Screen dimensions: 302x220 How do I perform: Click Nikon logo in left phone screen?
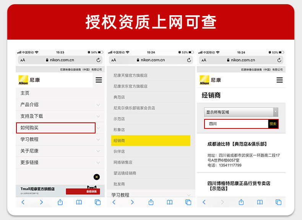(x=23, y=80)
